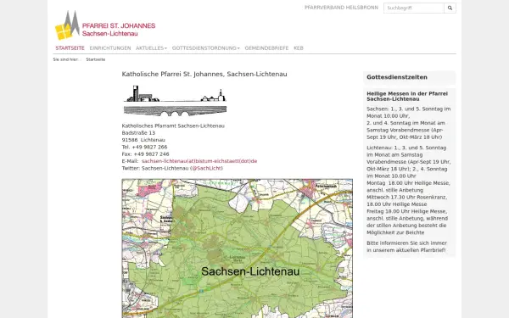Click the phone number +49 9827 266

click(149, 147)
